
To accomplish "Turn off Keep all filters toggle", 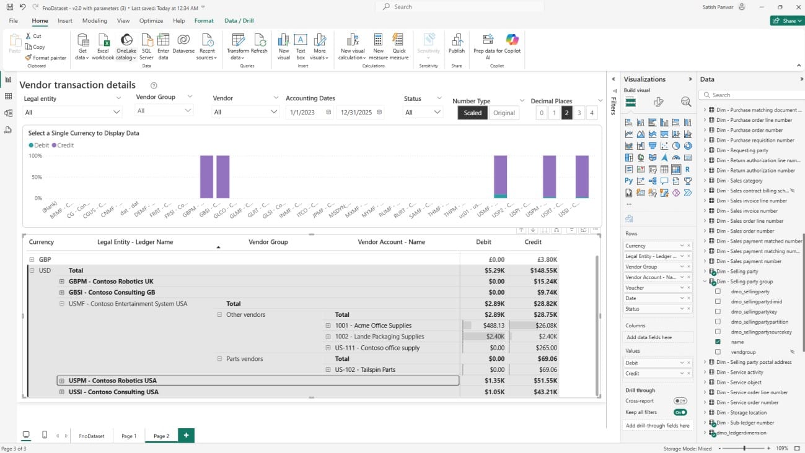I will pos(680,412).
